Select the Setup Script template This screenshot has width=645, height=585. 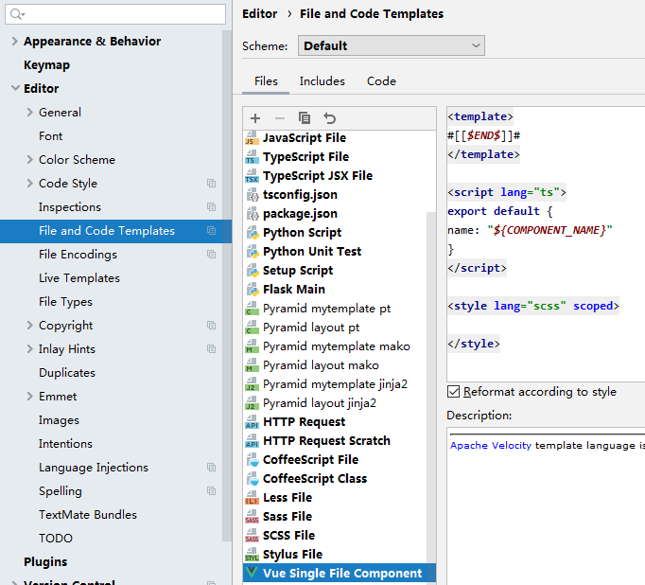[298, 271]
